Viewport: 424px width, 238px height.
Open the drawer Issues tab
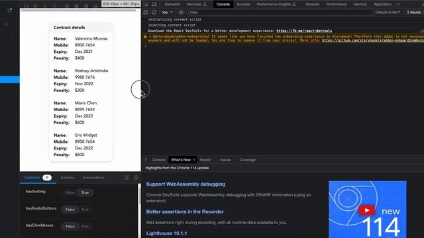pyautogui.click(x=225, y=160)
